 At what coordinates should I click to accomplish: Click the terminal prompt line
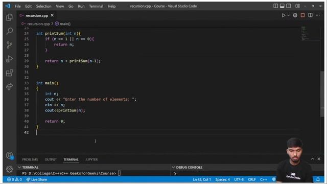click(x=72, y=173)
